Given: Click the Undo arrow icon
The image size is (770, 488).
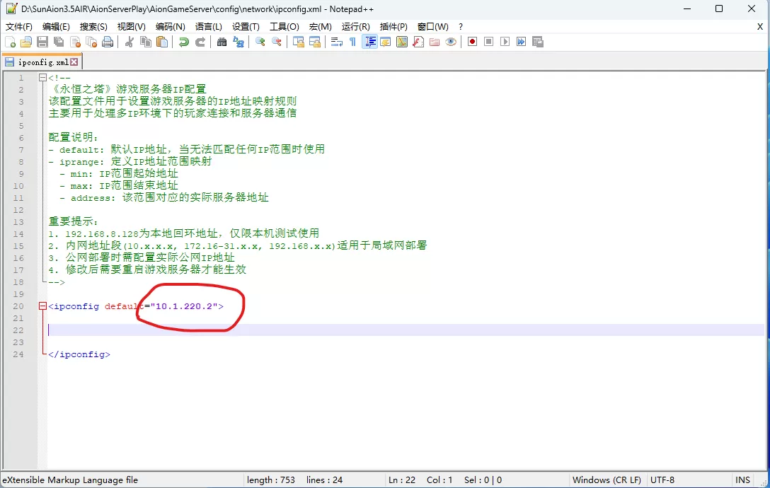Looking at the screenshot, I should pyautogui.click(x=184, y=42).
